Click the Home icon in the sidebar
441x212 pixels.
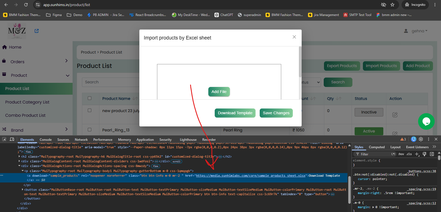(4, 47)
